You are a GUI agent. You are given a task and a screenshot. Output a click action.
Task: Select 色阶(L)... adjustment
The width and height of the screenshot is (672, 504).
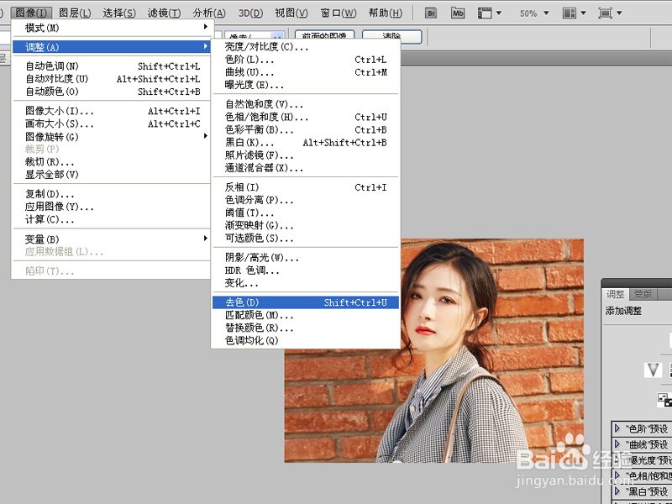tap(306, 60)
